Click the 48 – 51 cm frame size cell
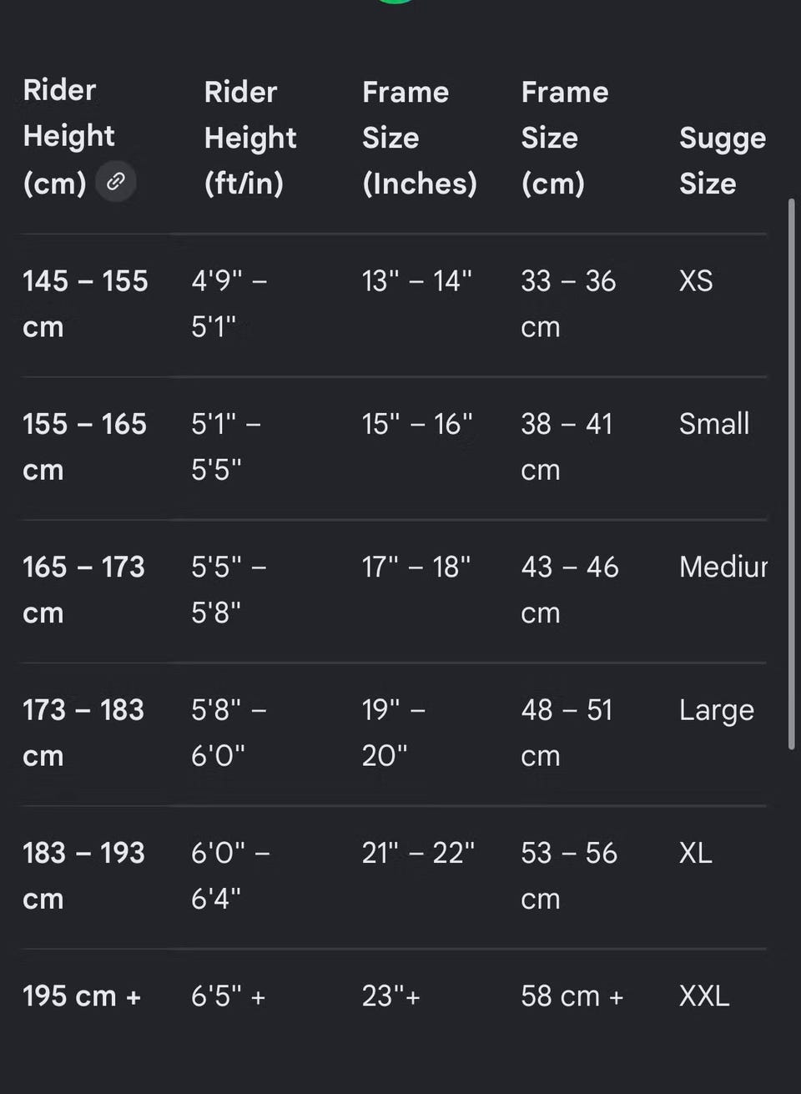The image size is (801, 1094). click(x=567, y=733)
